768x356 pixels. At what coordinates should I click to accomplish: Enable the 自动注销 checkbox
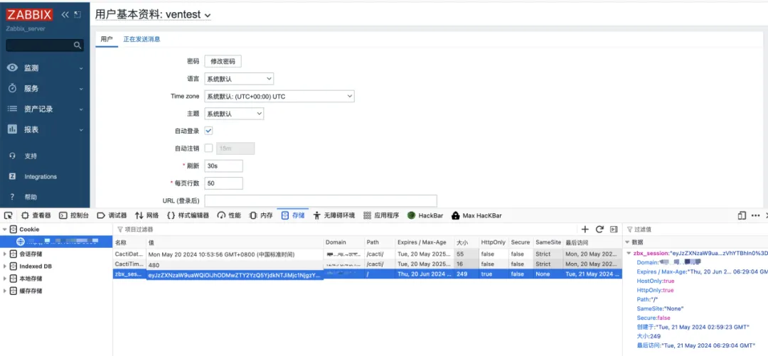pyautogui.click(x=208, y=149)
